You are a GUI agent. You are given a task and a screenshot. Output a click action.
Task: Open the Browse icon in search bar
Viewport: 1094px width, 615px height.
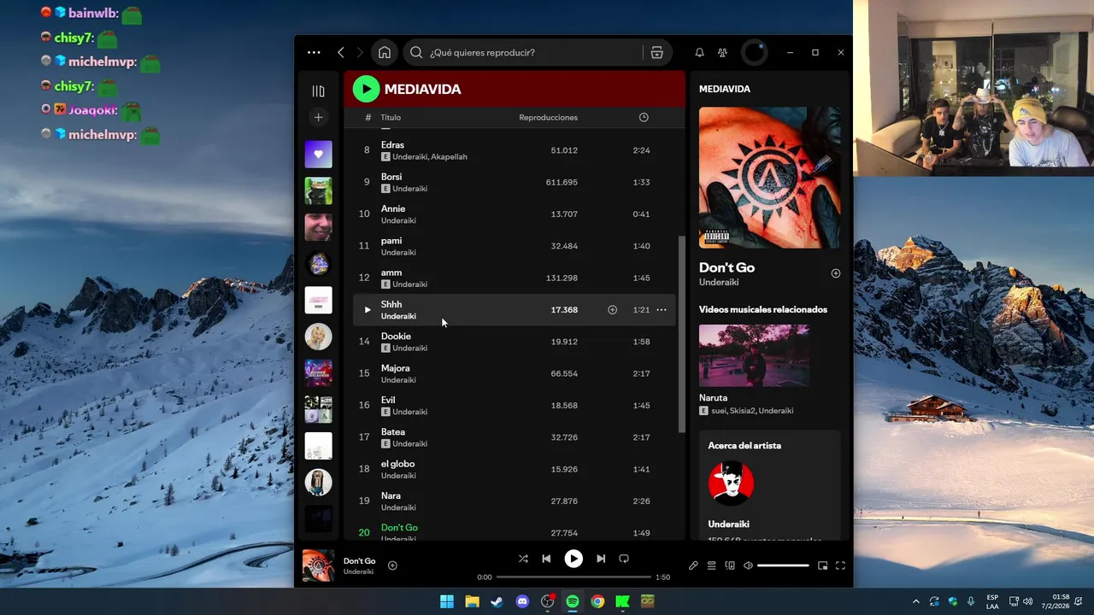click(x=656, y=52)
